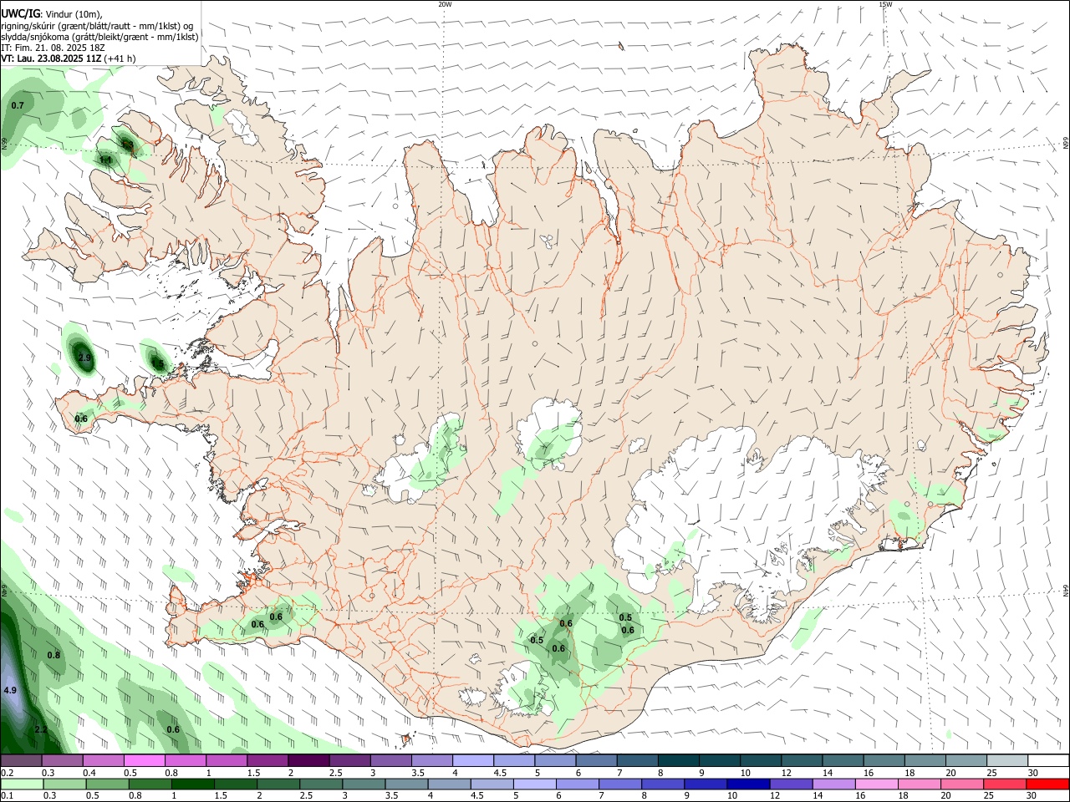Click the '0.7' precipitation value on map

click(18, 105)
